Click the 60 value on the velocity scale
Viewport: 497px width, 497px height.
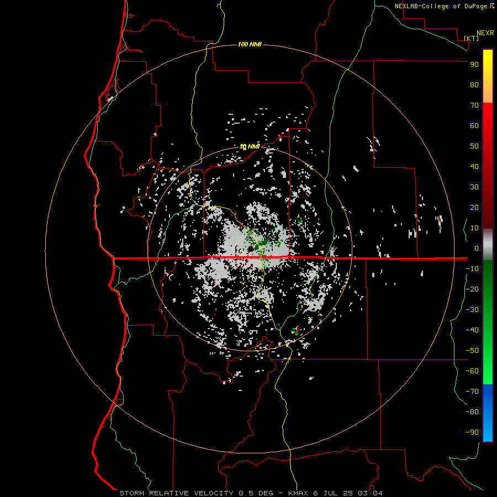(x=474, y=126)
